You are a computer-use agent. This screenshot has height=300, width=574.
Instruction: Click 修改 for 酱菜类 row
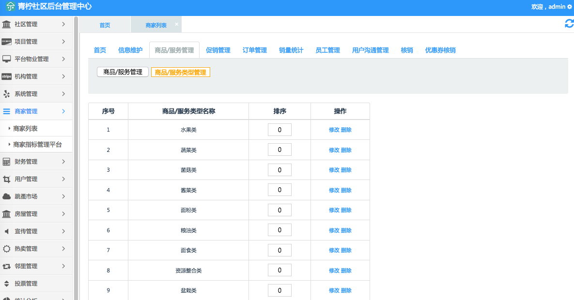[334, 190]
